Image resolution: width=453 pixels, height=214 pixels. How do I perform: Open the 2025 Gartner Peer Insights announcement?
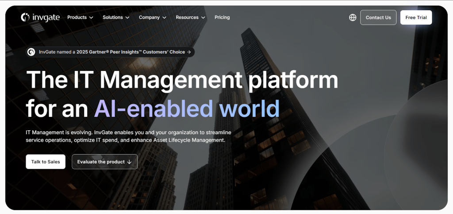(111, 52)
